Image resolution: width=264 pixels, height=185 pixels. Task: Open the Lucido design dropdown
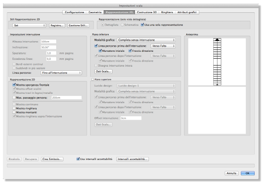tap(146, 86)
